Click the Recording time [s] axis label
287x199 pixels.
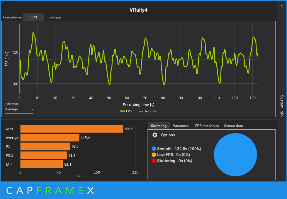point(138,105)
